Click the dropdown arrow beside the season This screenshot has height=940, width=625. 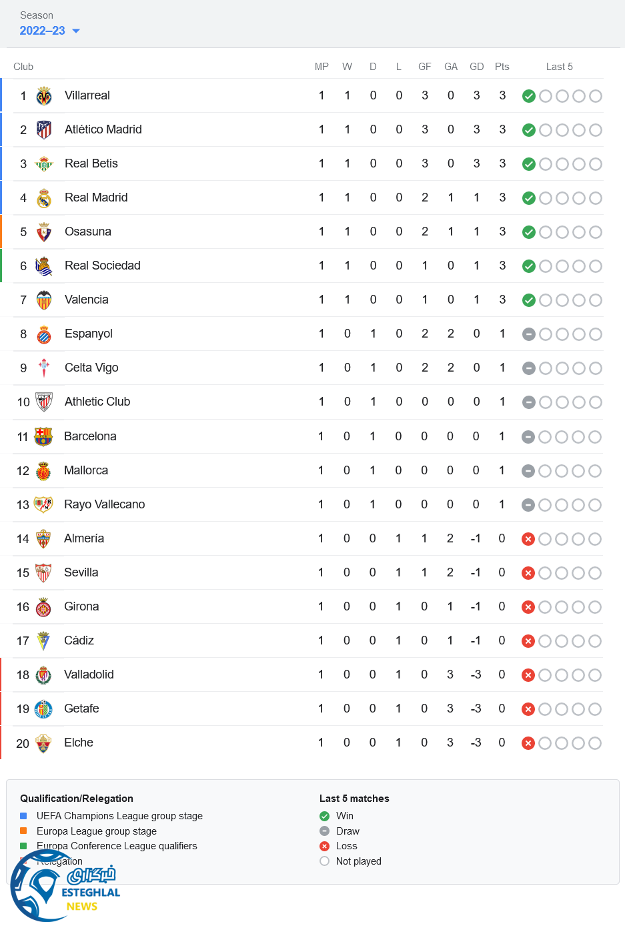pyautogui.click(x=76, y=31)
